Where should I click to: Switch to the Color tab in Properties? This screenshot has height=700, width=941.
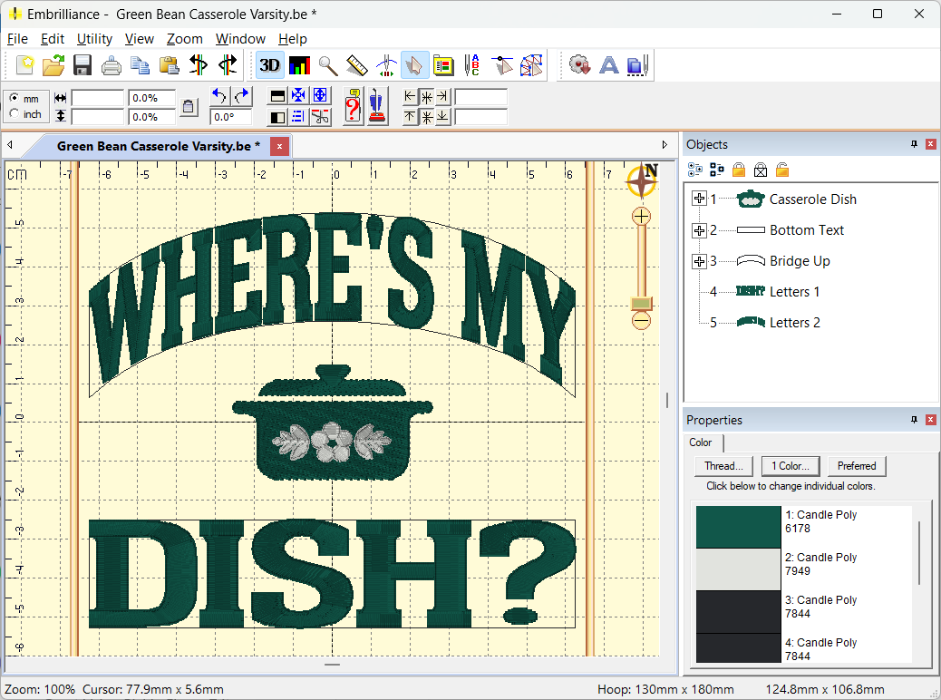click(701, 442)
